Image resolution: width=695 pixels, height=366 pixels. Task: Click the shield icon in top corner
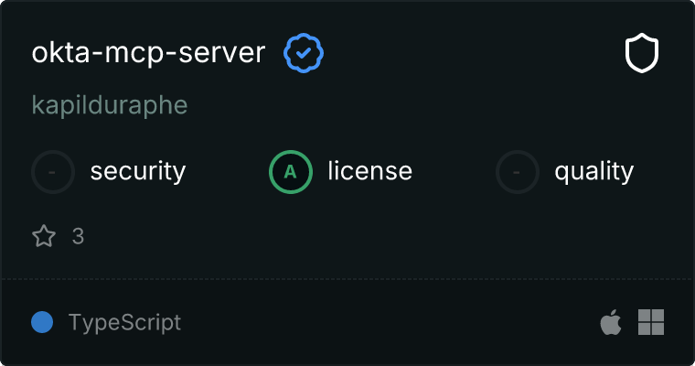[642, 54]
